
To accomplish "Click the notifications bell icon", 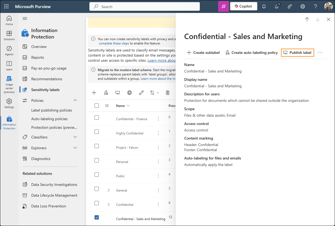I will (x=264, y=6).
